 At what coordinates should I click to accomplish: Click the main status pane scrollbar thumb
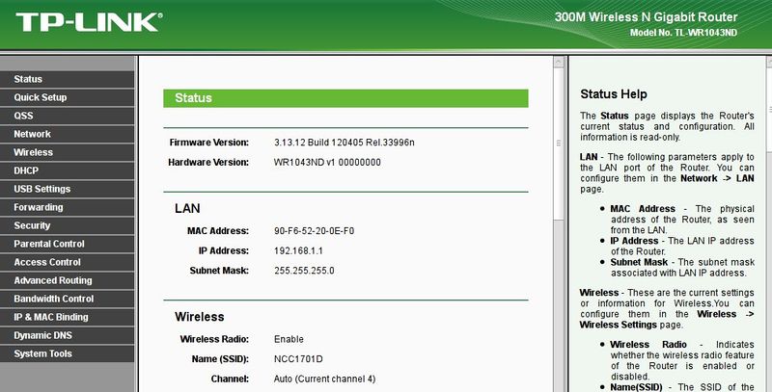click(559, 144)
